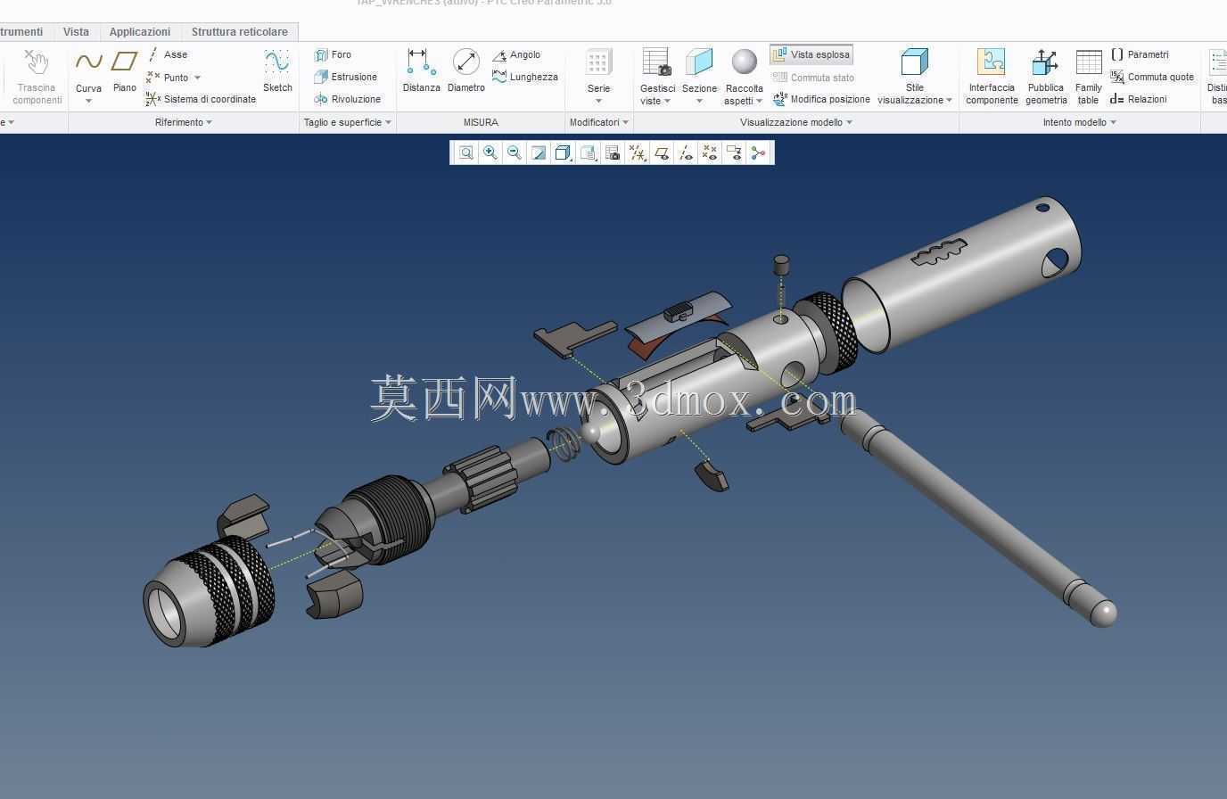
Task: Open Gestisci viste icon
Action: point(657,62)
